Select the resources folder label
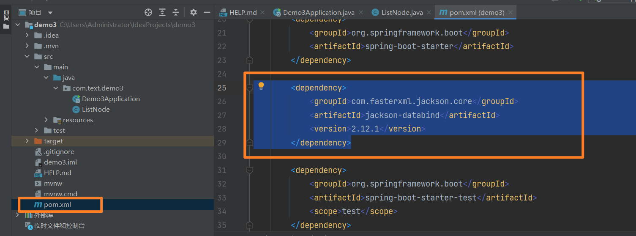Viewport: 636px width, 236px height. tap(78, 120)
